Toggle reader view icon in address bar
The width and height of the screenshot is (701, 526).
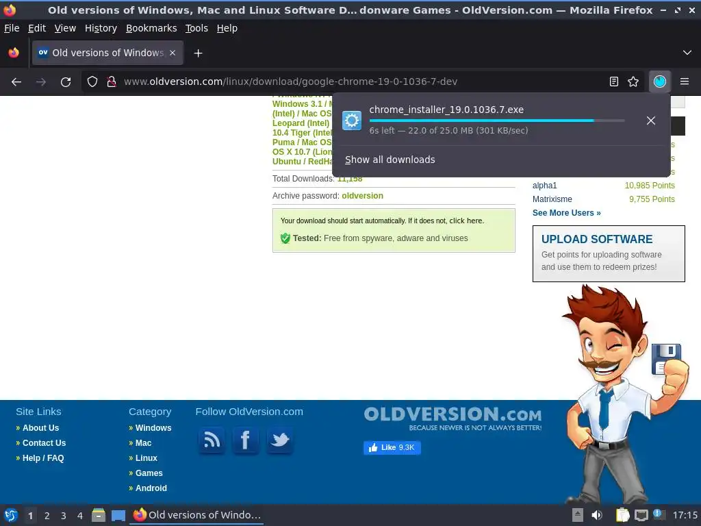(614, 82)
